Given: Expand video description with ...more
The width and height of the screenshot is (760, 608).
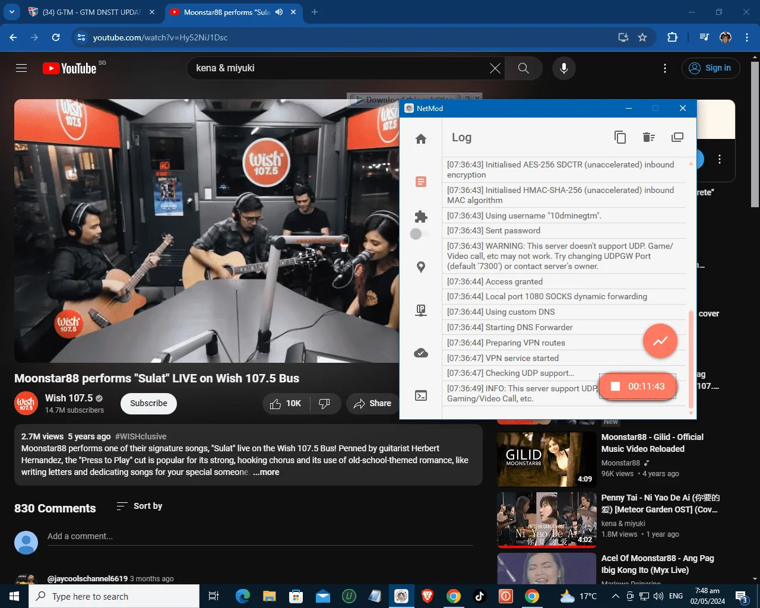Looking at the screenshot, I should 266,472.
